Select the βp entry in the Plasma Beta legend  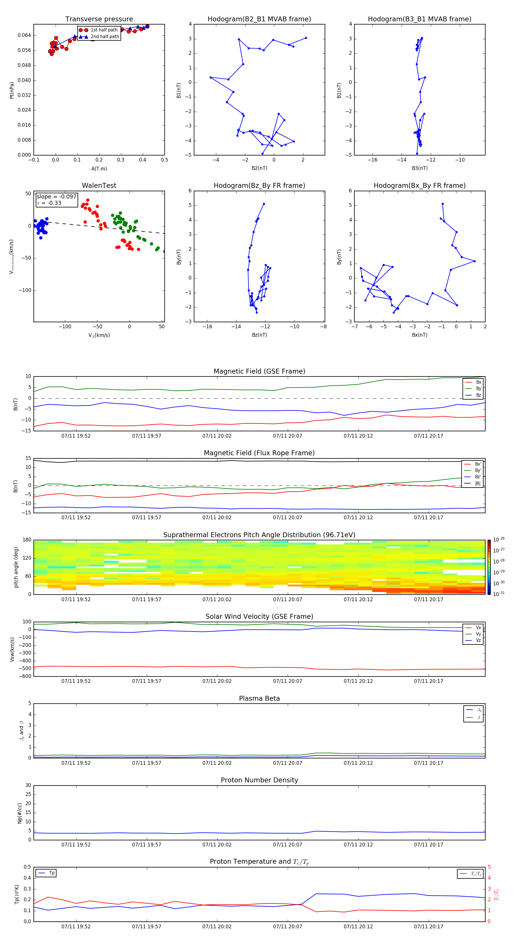474,710
